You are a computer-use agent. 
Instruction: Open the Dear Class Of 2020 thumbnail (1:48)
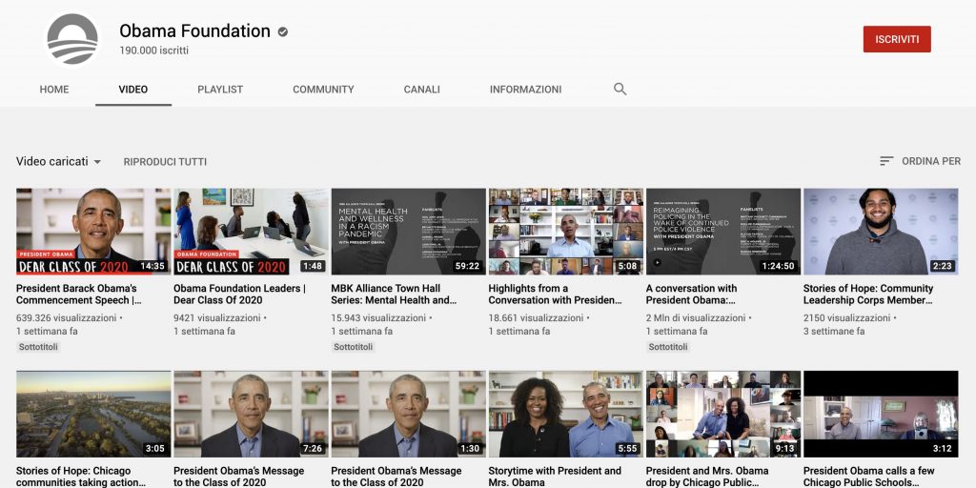click(x=251, y=232)
